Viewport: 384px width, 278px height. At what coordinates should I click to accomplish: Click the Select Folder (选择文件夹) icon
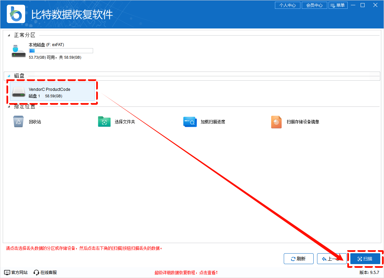point(104,122)
